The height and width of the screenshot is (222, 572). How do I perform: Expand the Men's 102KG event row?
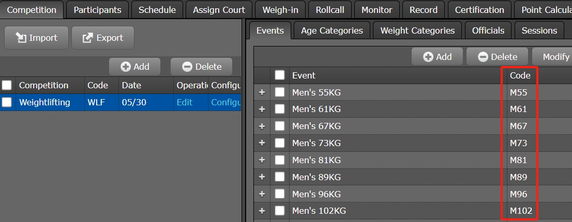pos(262,211)
